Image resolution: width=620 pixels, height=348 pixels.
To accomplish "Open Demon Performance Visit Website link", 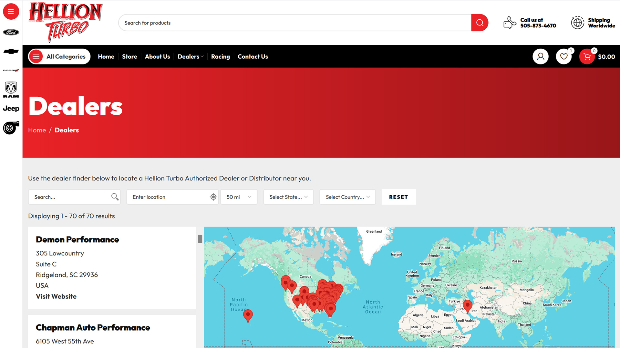I will point(56,296).
